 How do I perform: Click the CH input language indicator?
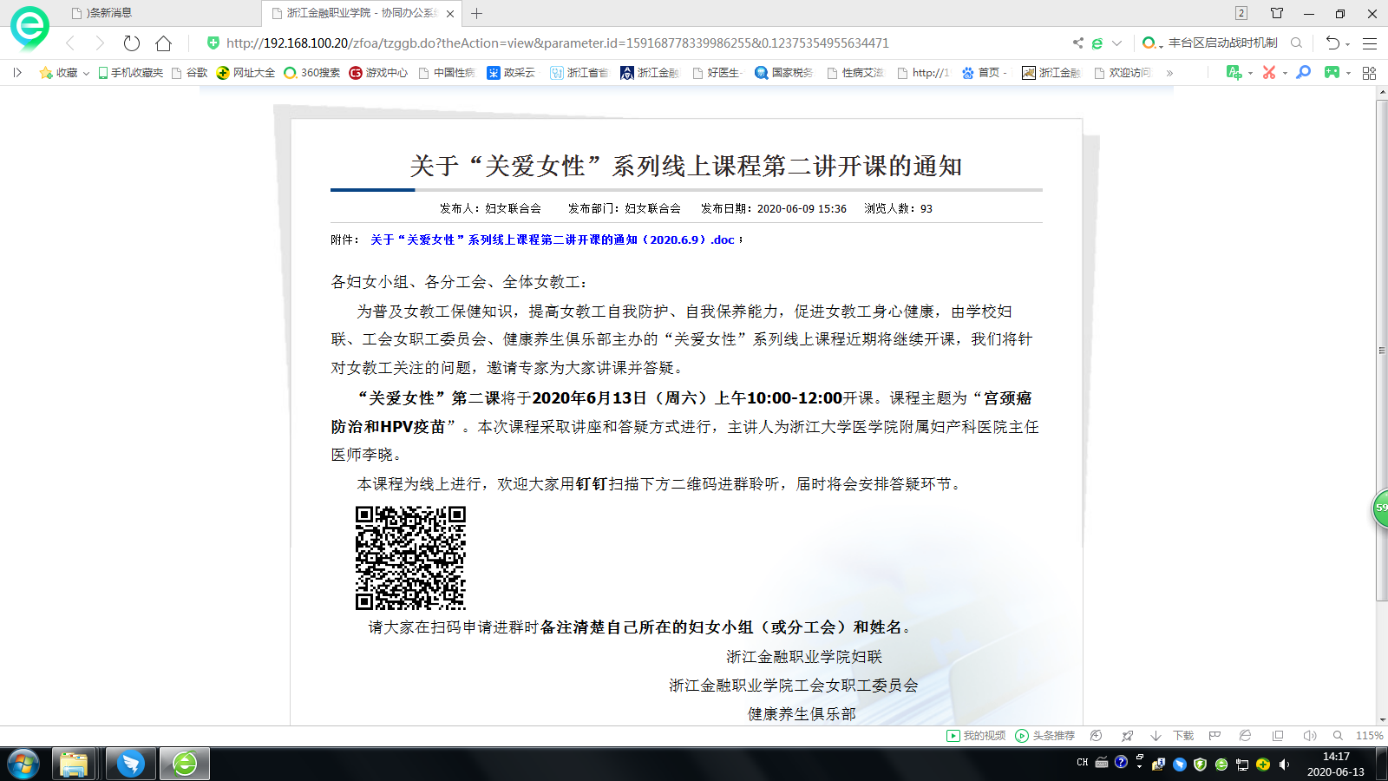(1083, 763)
